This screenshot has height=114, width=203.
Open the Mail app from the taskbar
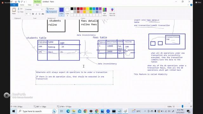click(80, 111)
